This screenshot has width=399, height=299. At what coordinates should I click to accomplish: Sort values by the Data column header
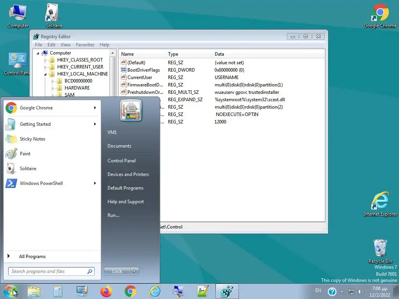pyautogui.click(x=268, y=54)
